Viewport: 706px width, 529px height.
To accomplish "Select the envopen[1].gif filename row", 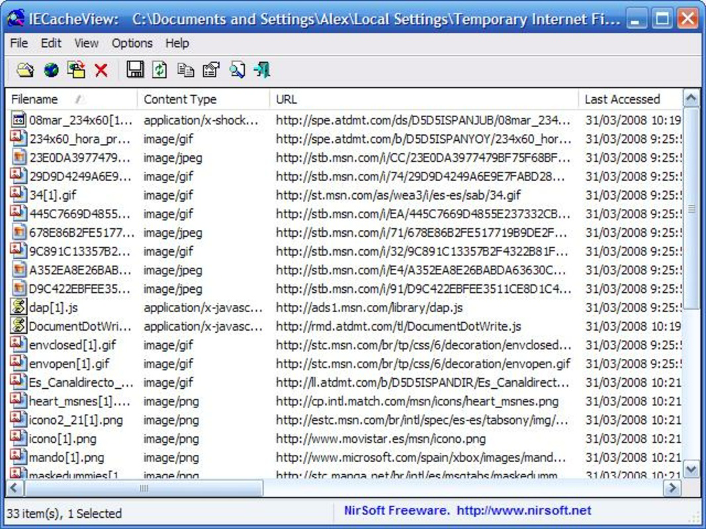I will click(69, 364).
